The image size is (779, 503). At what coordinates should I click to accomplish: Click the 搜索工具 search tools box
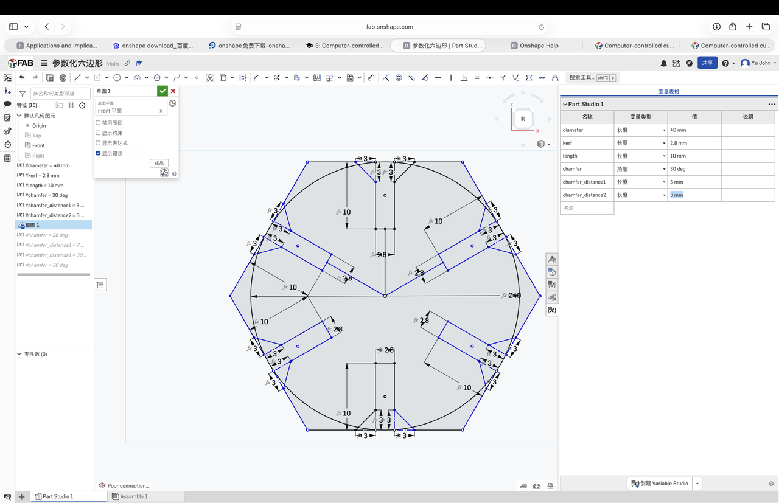592,78
